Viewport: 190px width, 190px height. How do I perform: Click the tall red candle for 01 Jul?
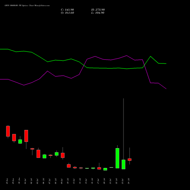[x=26, y=136]
